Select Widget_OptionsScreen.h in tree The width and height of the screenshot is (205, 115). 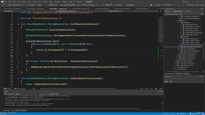click(x=190, y=53)
